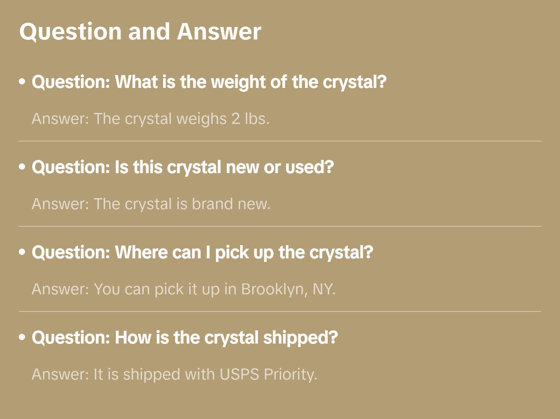
Task: Click the divider line below "brand new" answer
Action: pyautogui.click(x=280, y=226)
